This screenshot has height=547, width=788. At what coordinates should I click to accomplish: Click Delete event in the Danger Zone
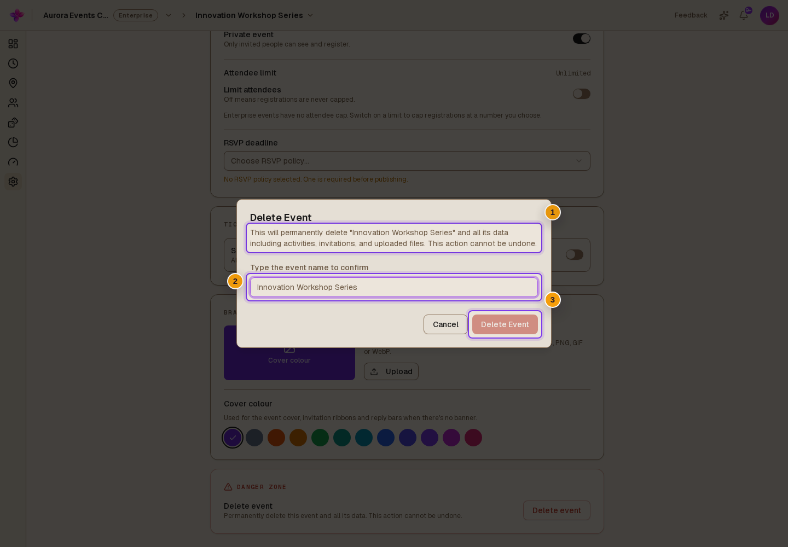point(557,510)
